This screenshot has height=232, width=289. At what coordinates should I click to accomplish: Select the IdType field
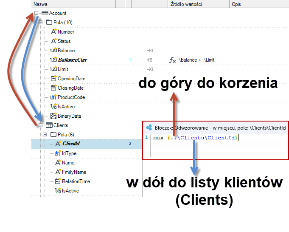[x=69, y=153]
